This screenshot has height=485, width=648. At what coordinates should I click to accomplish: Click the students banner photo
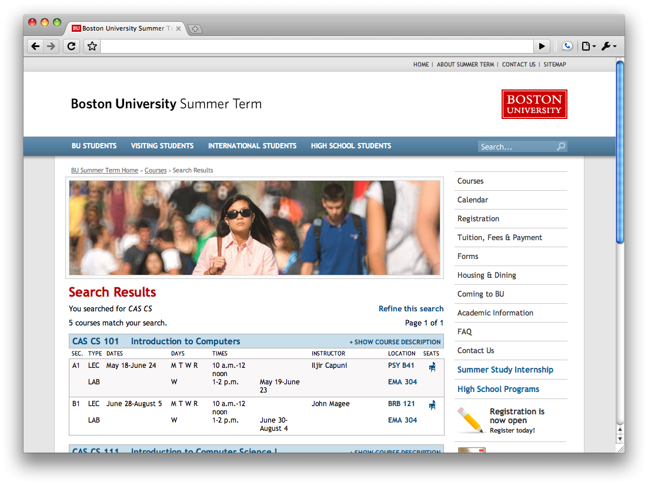click(255, 228)
